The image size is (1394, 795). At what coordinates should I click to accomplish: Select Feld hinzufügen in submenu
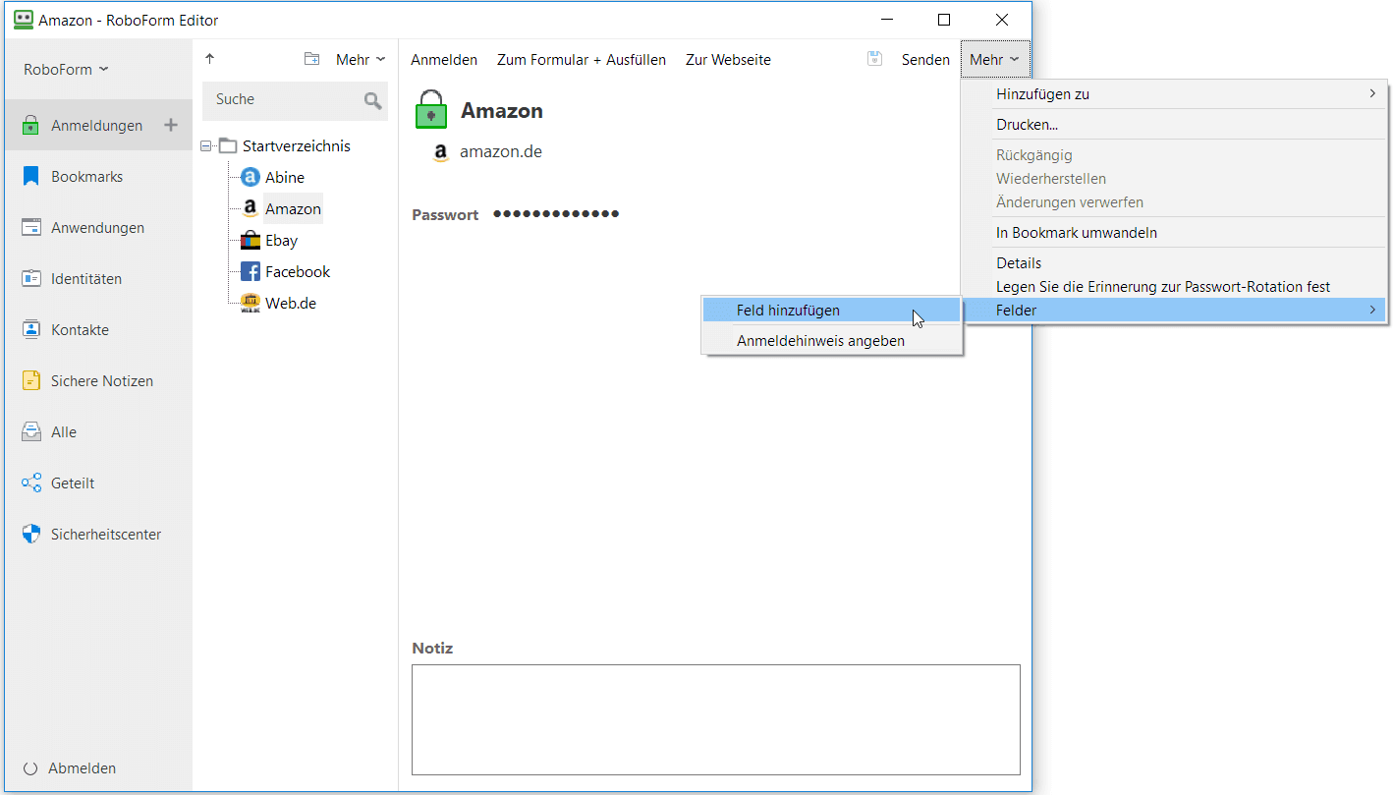(831, 311)
